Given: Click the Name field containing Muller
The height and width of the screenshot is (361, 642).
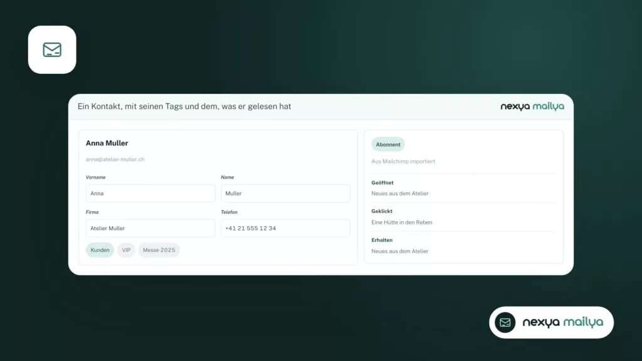Looking at the screenshot, I should 285,193.
